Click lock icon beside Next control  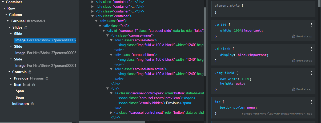tap(34, 85)
